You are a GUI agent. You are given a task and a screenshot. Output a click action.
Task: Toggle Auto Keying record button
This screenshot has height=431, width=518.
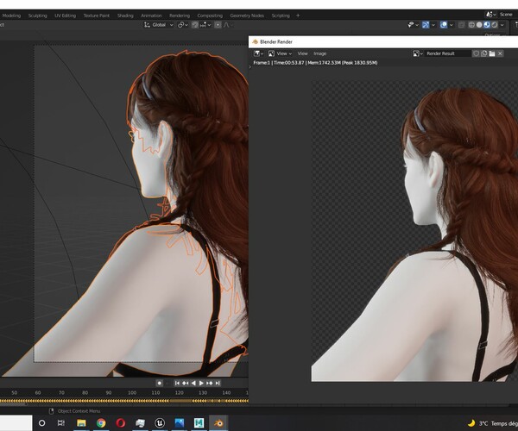[x=159, y=383]
